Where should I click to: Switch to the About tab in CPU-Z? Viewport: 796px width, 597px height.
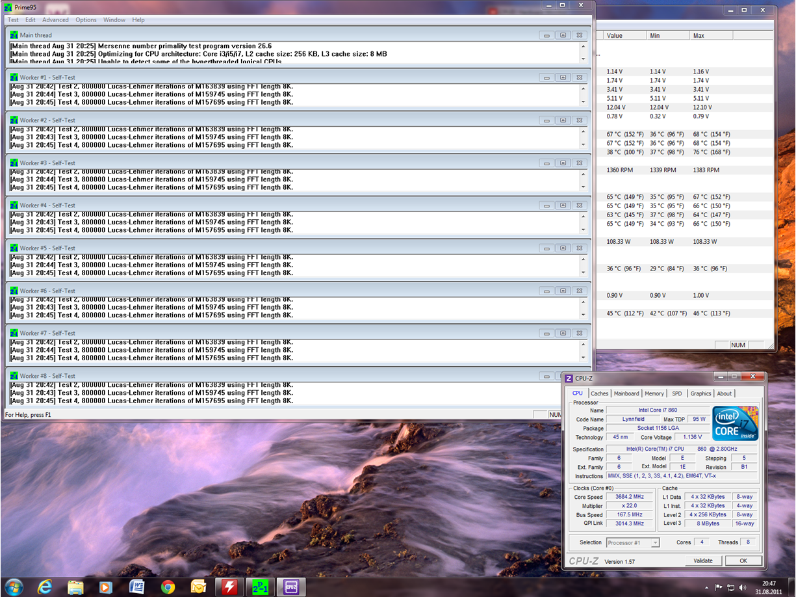tap(725, 393)
